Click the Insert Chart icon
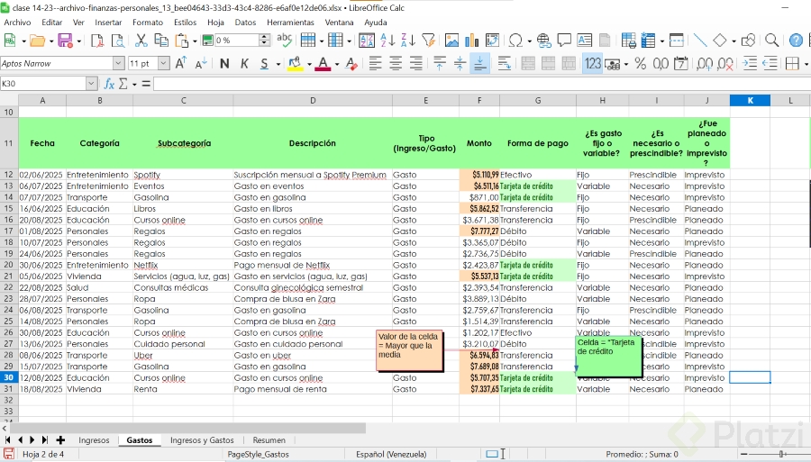811x462 pixels. tap(473, 41)
